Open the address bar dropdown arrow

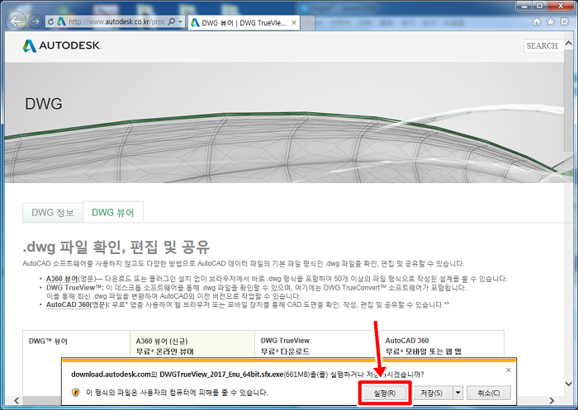180,21
